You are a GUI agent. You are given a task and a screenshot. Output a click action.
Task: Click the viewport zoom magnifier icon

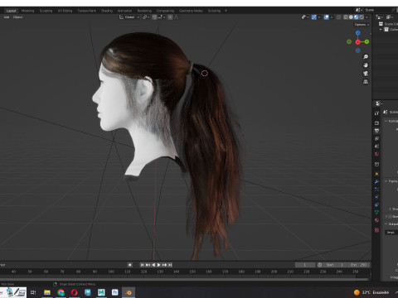(366, 57)
